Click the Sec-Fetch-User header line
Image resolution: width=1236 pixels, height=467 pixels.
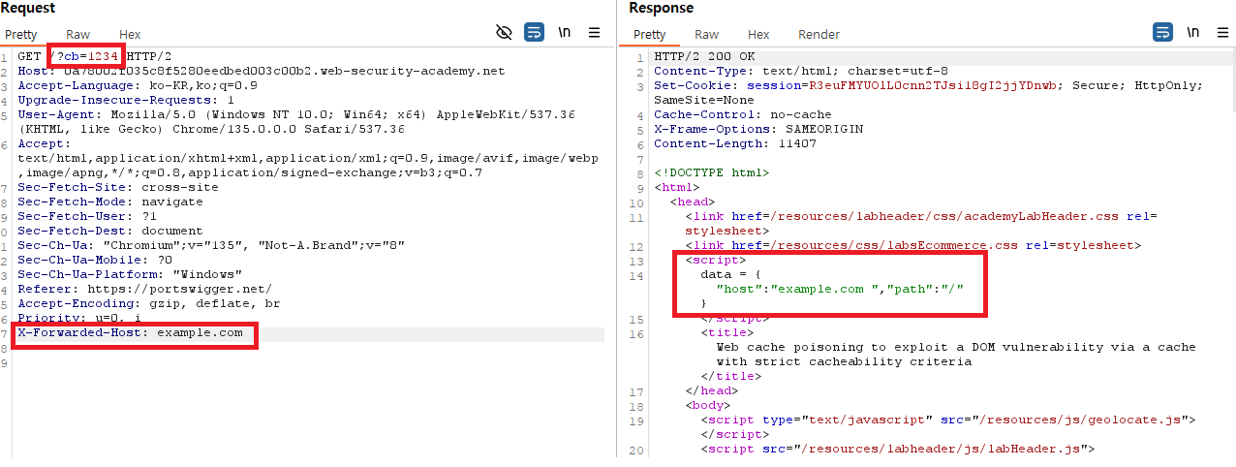coord(87,216)
